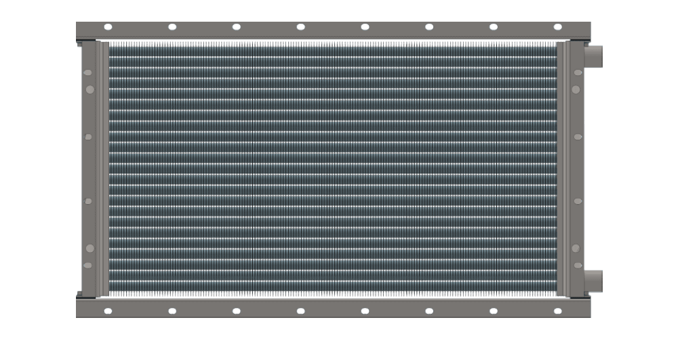Select the light vertical header strip left of fins
Image resolution: width=678 pixels, height=339 pixels.
point(103,169)
